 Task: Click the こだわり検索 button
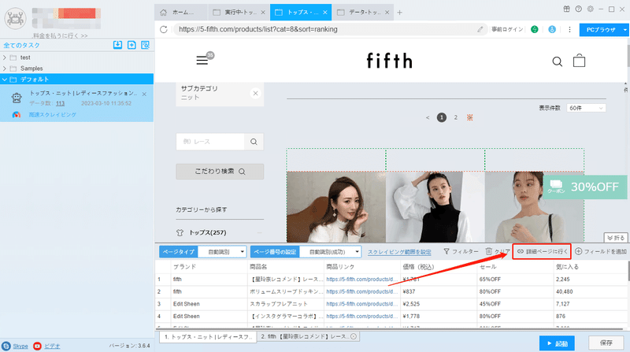[220, 172]
